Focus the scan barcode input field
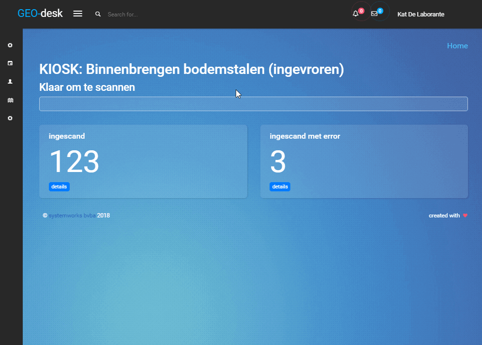482x345 pixels. (x=253, y=104)
